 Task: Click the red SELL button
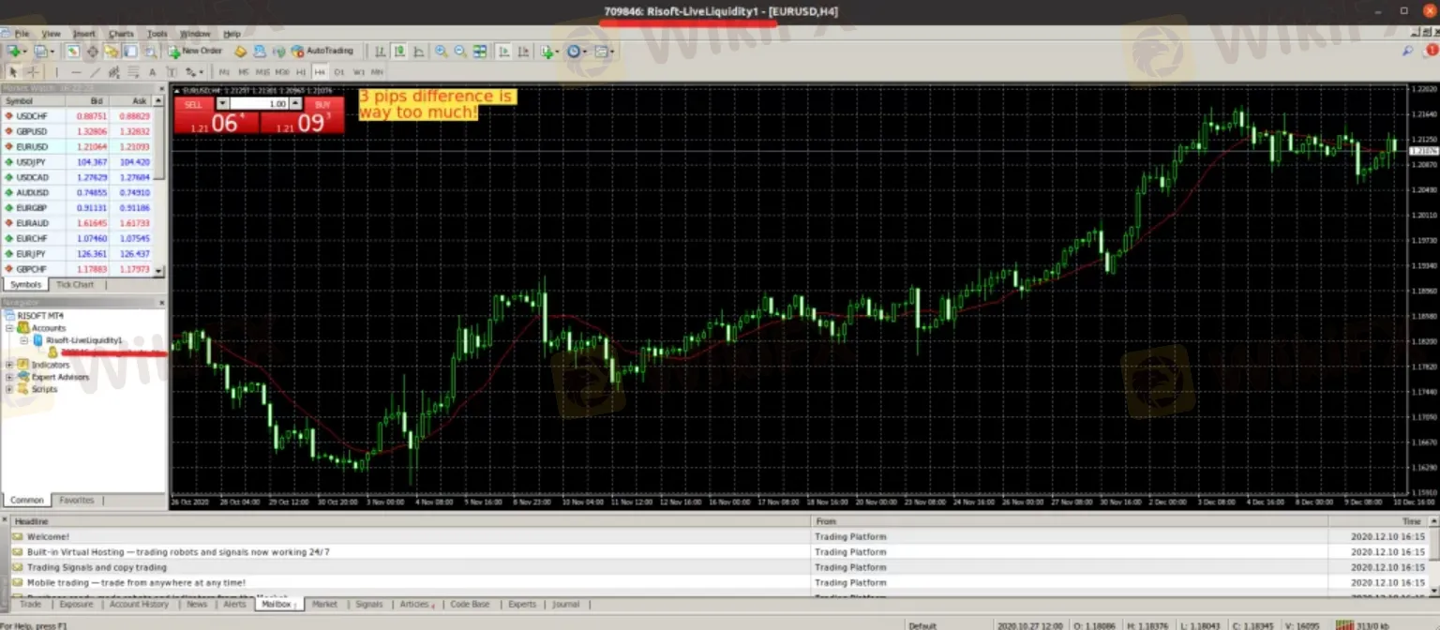pos(193,105)
